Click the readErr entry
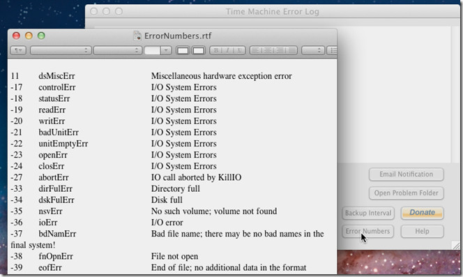 coord(52,110)
